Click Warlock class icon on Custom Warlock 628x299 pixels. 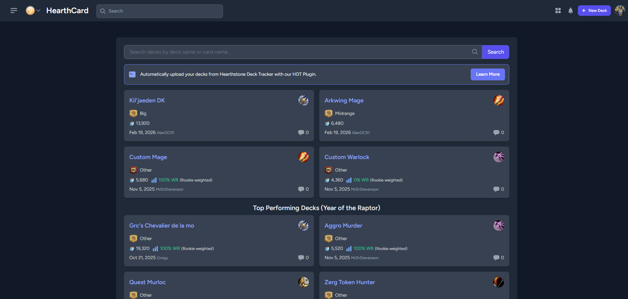coord(498,157)
